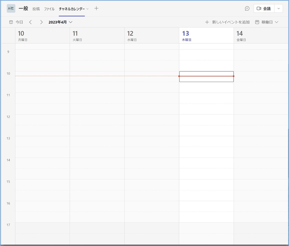Viewport: 289px width, 246px height.
Task: Click the A社 team avatar icon
Action: click(x=11, y=8)
